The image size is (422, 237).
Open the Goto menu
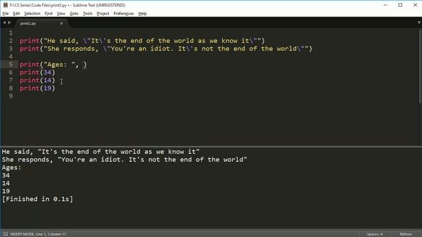click(x=74, y=13)
